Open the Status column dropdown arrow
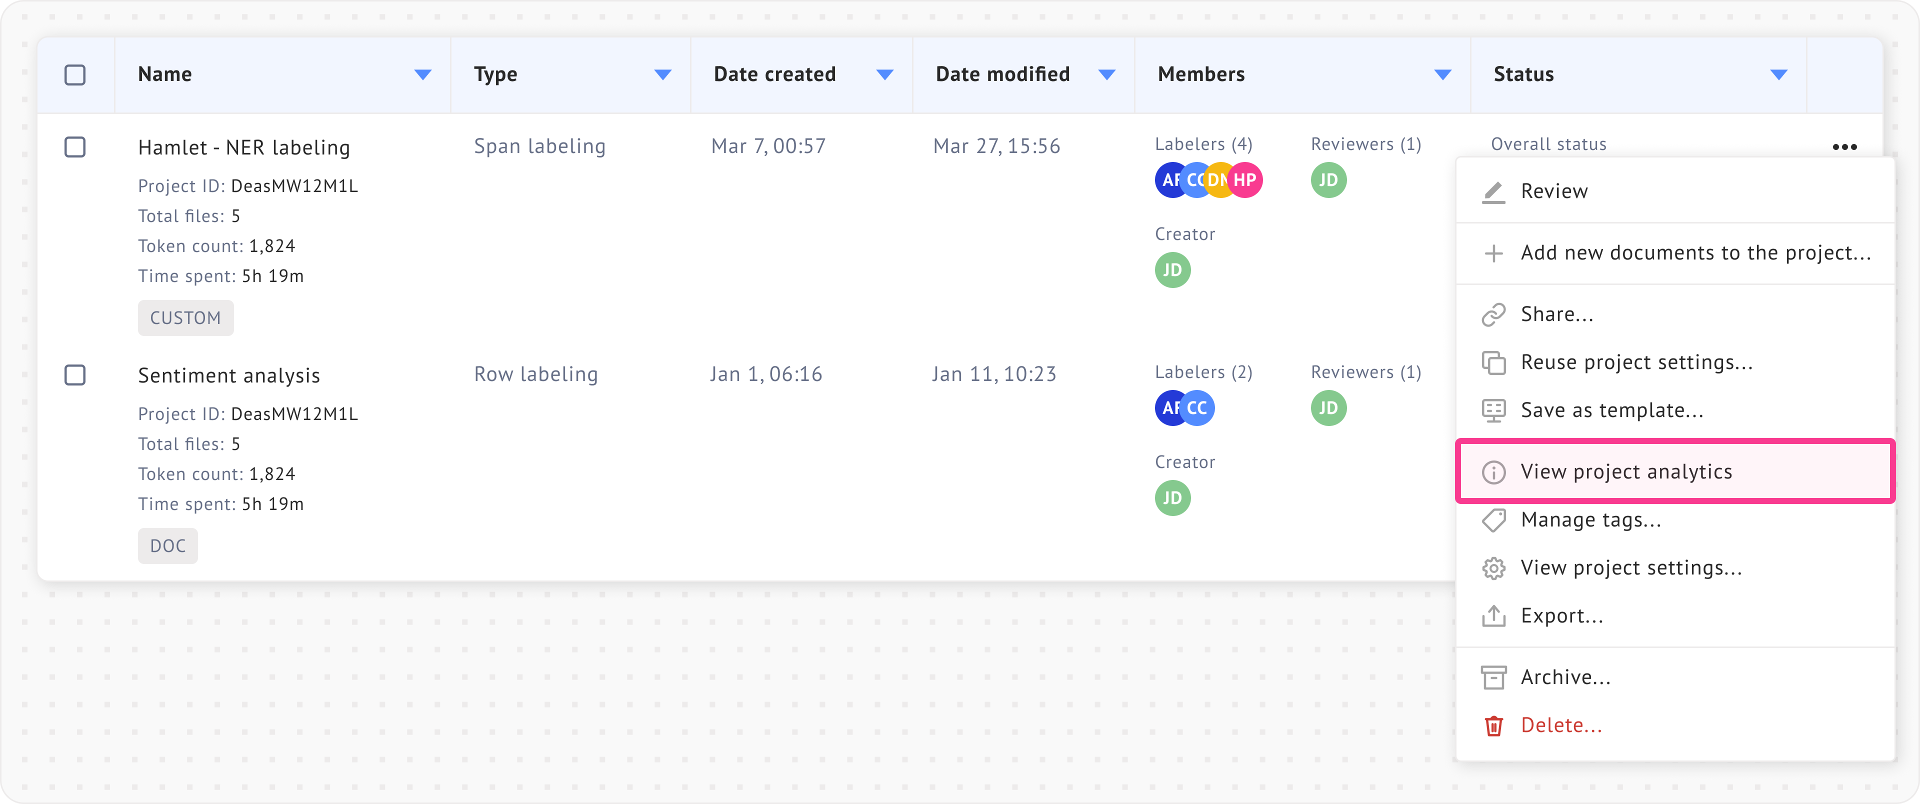Screen dimensions: 1920x804 point(1778,74)
